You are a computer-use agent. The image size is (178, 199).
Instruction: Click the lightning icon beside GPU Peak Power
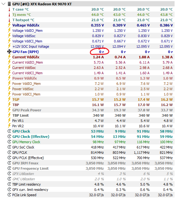pos(9,110)
